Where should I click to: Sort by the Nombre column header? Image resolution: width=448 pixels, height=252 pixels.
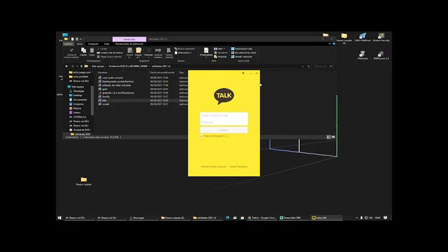pos(103,72)
